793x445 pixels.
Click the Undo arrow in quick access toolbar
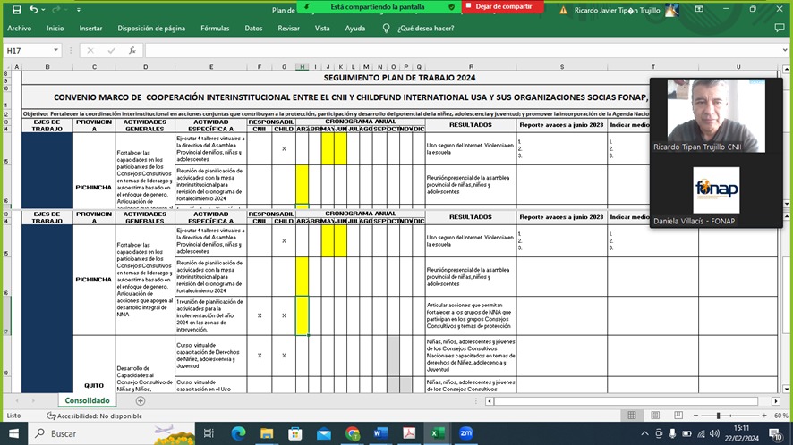(32, 9)
